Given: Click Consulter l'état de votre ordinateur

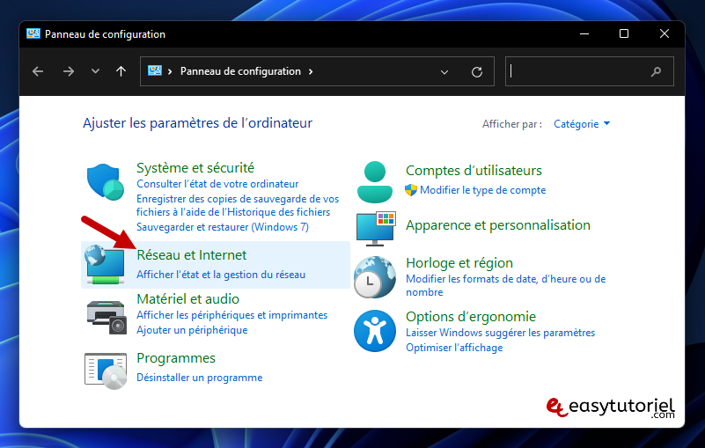Looking at the screenshot, I should click(217, 184).
